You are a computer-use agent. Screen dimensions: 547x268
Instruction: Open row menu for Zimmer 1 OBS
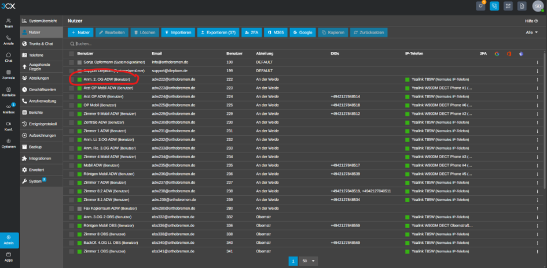tap(537, 251)
